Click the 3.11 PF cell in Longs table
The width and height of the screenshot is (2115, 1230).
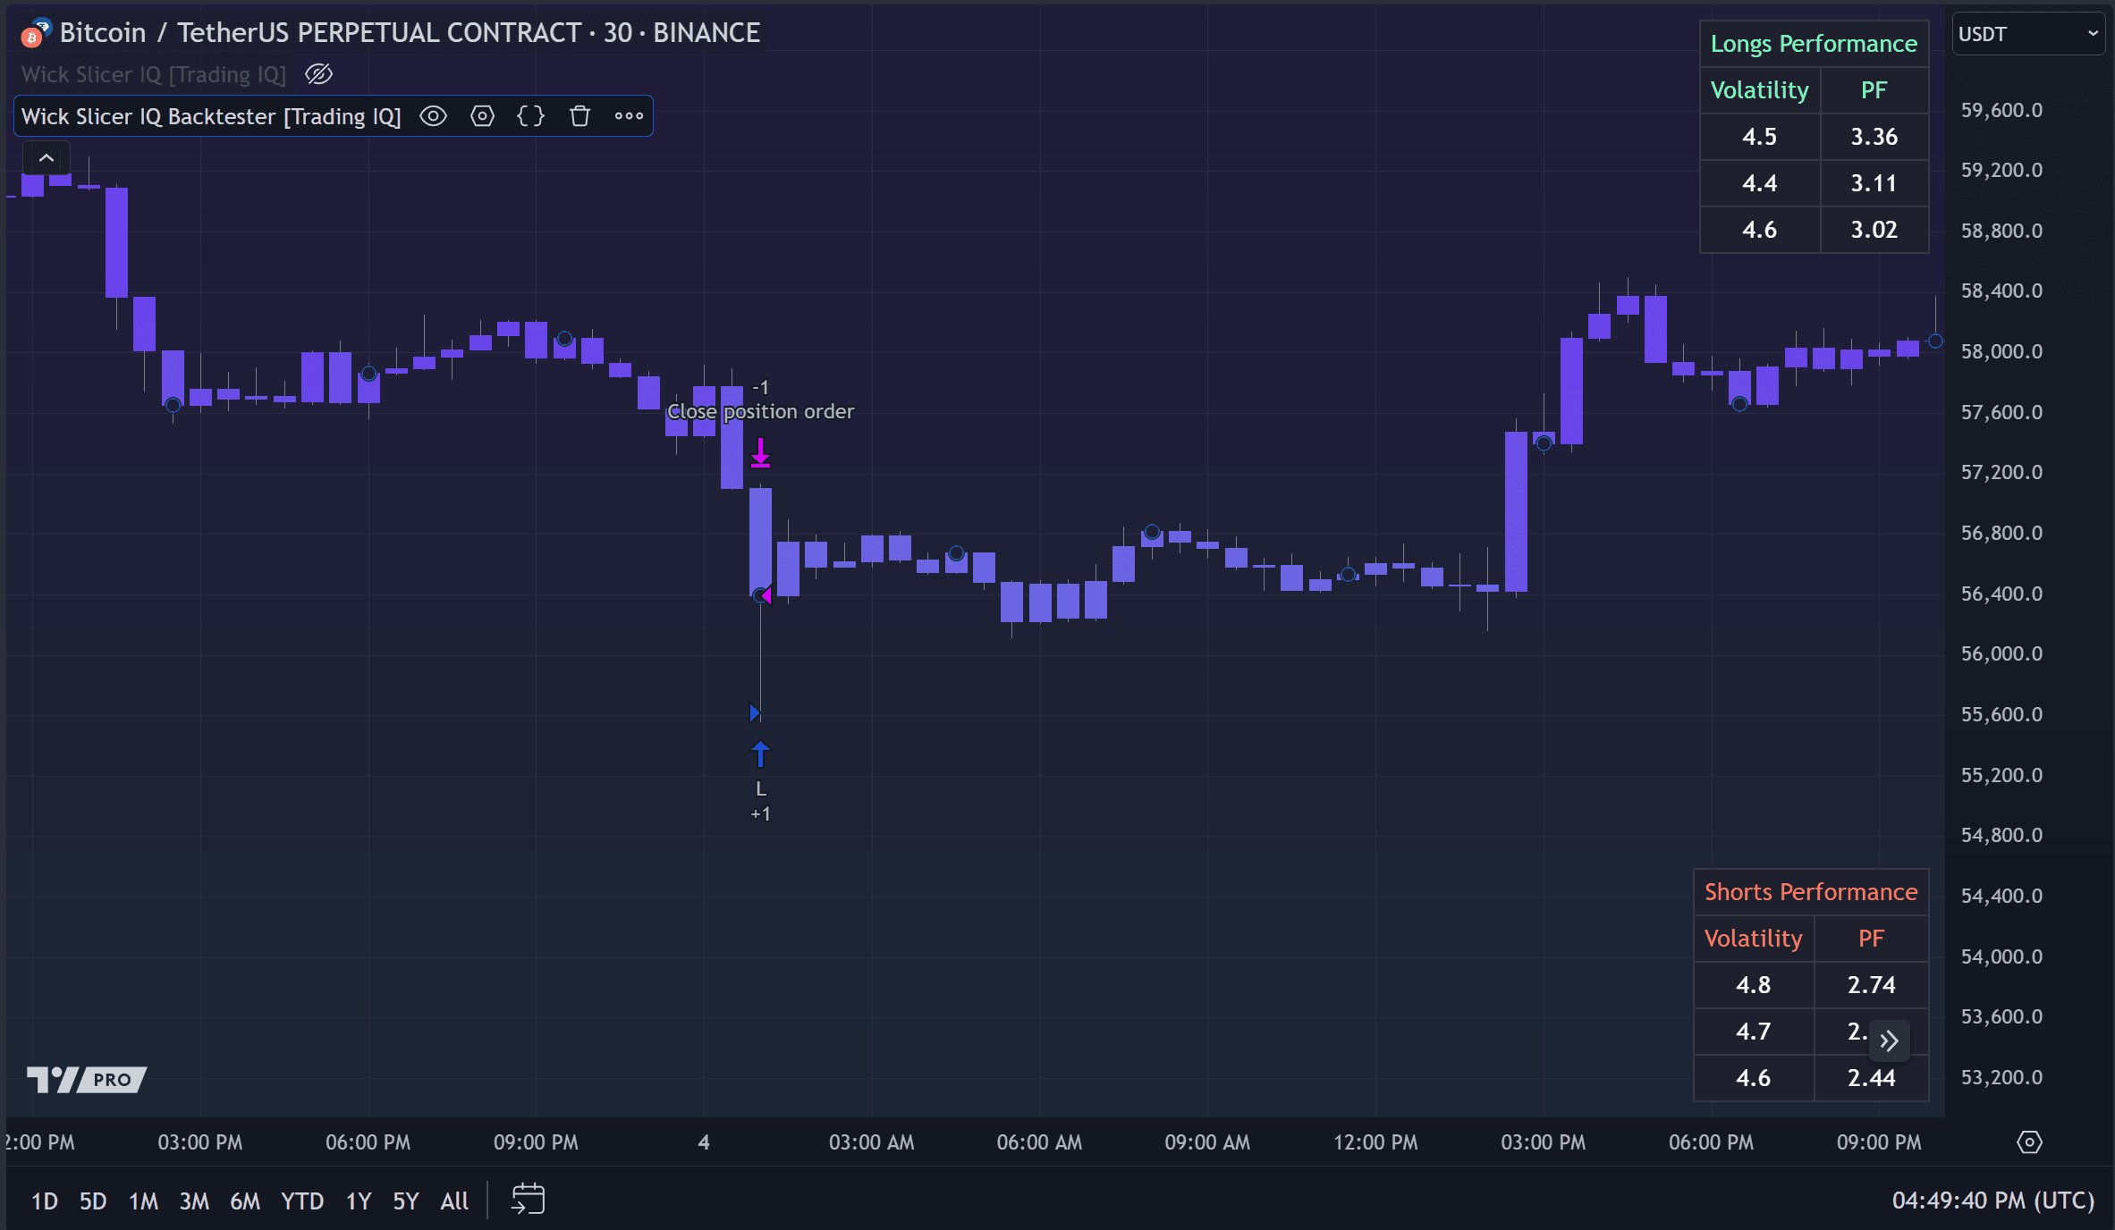coord(1874,183)
